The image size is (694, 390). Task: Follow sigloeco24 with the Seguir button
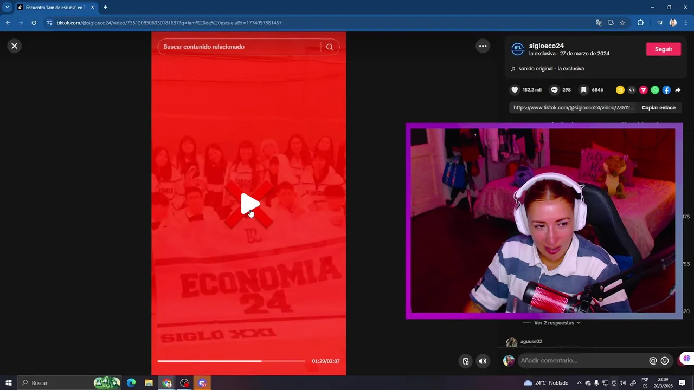coord(663,49)
